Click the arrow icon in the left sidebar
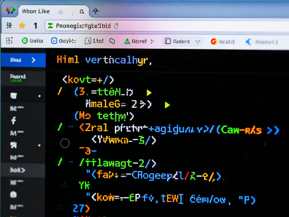 click(x=14, y=145)
